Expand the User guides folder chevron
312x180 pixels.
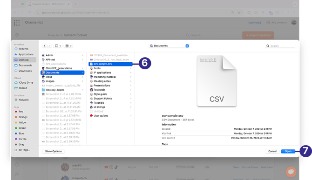131,116
